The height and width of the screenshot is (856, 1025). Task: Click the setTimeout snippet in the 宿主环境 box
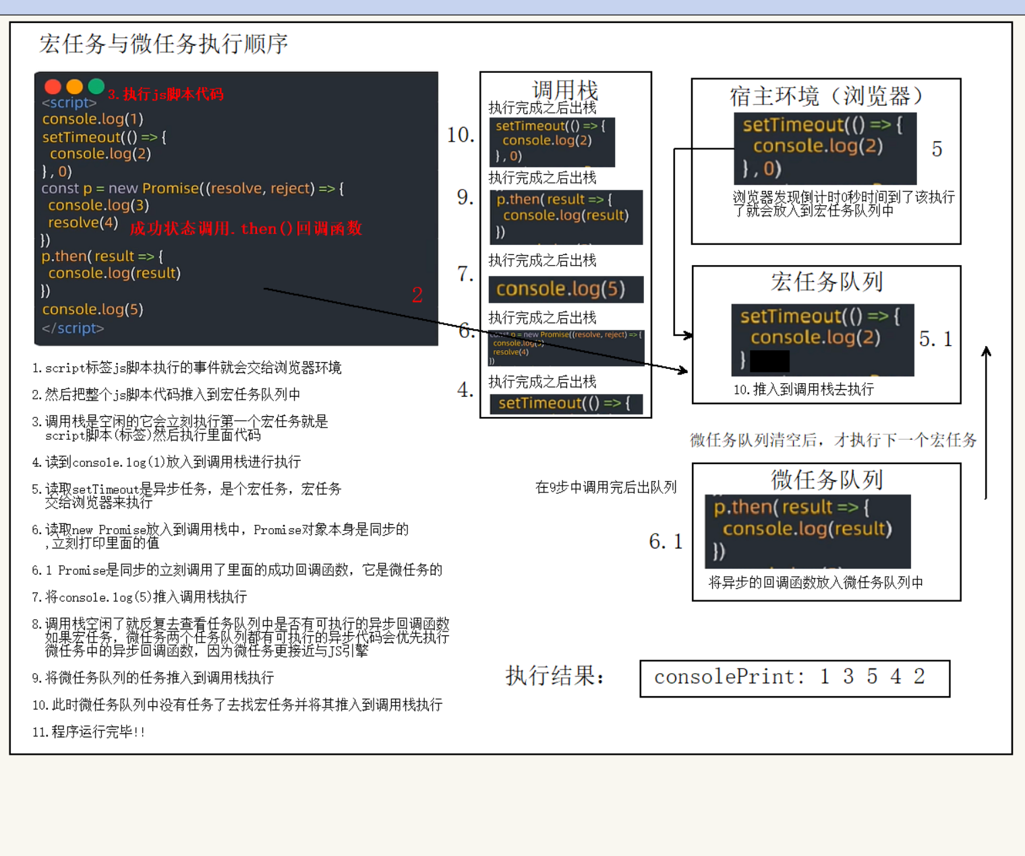coord(825,148)
